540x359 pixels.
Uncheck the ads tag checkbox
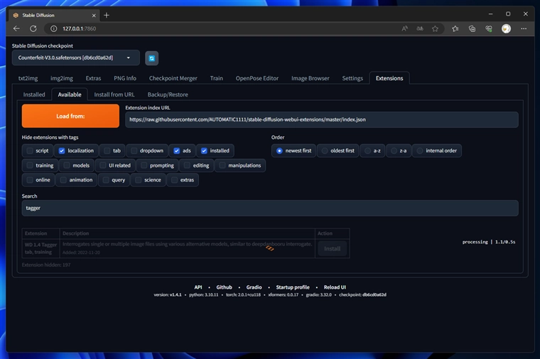pyautogui.click(x=177, y=150)
